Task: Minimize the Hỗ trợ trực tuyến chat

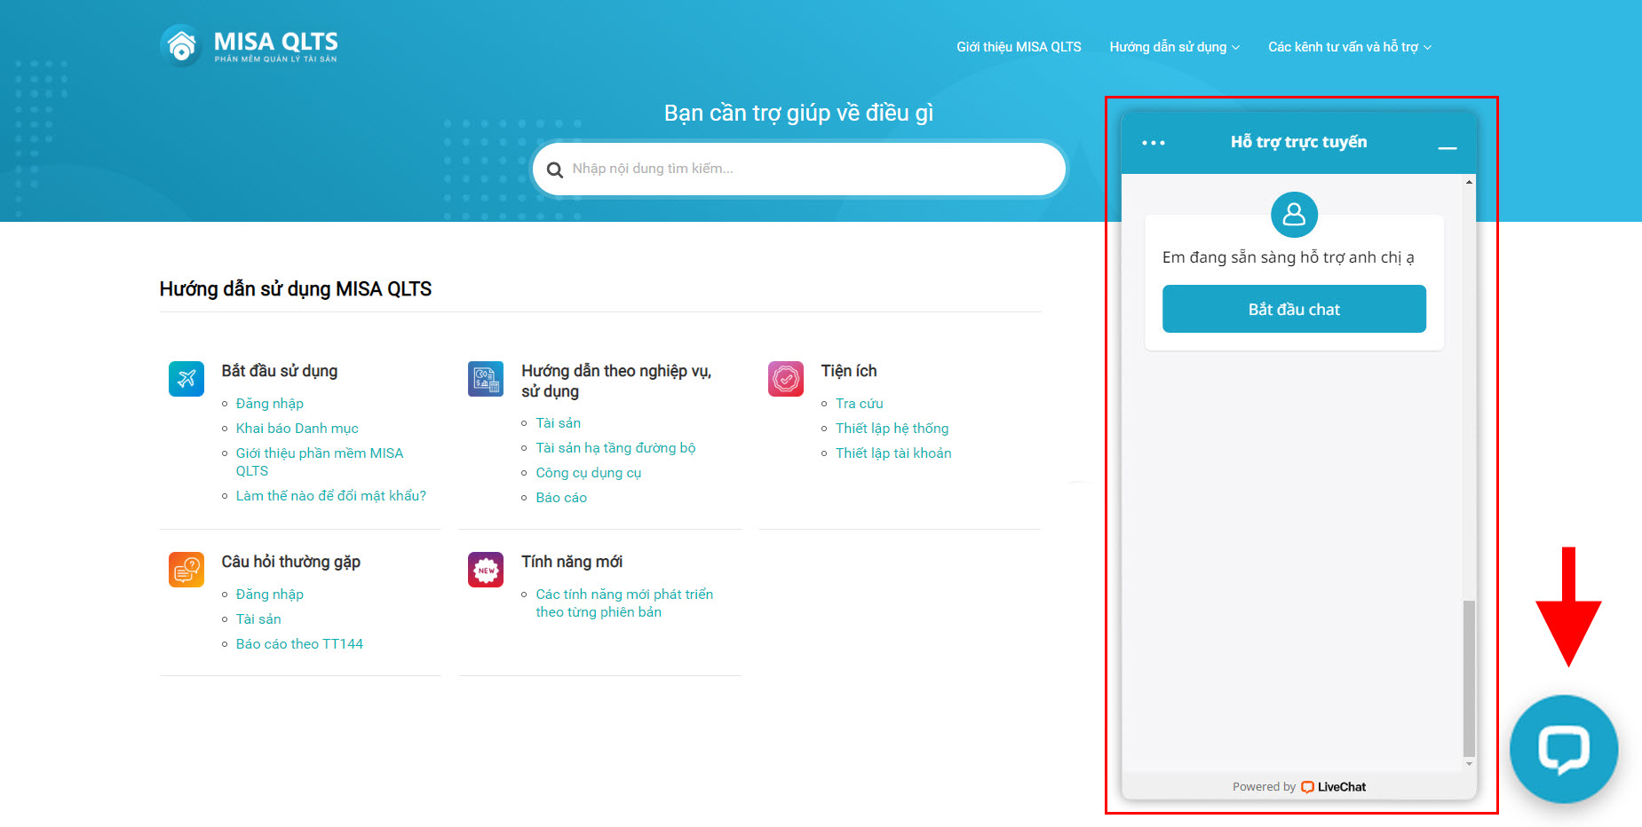Action: (x=1448, y=147)
